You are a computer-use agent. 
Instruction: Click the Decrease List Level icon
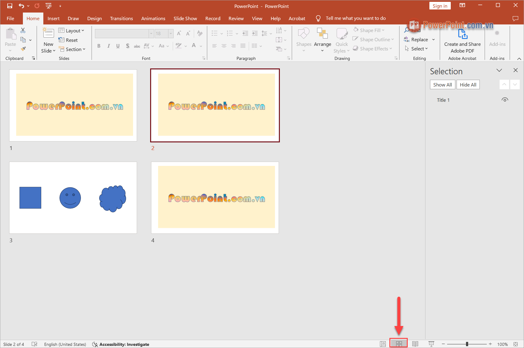(x=245, y=33)
